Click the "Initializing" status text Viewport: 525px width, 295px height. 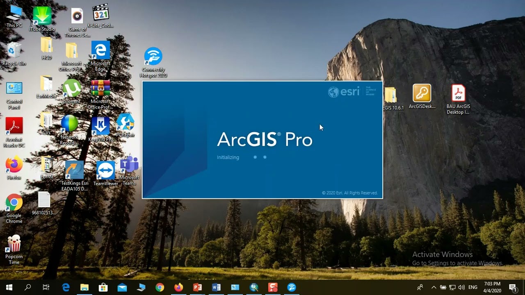(228, 157)
